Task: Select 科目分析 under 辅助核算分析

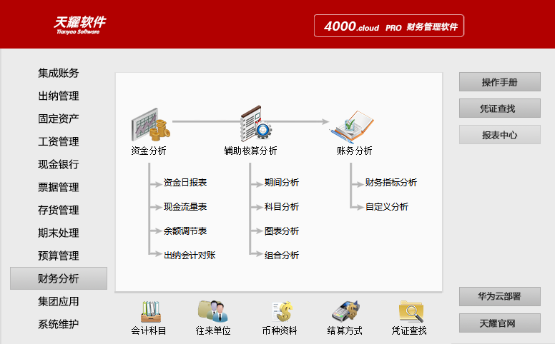Action: [x=282, y=207]
